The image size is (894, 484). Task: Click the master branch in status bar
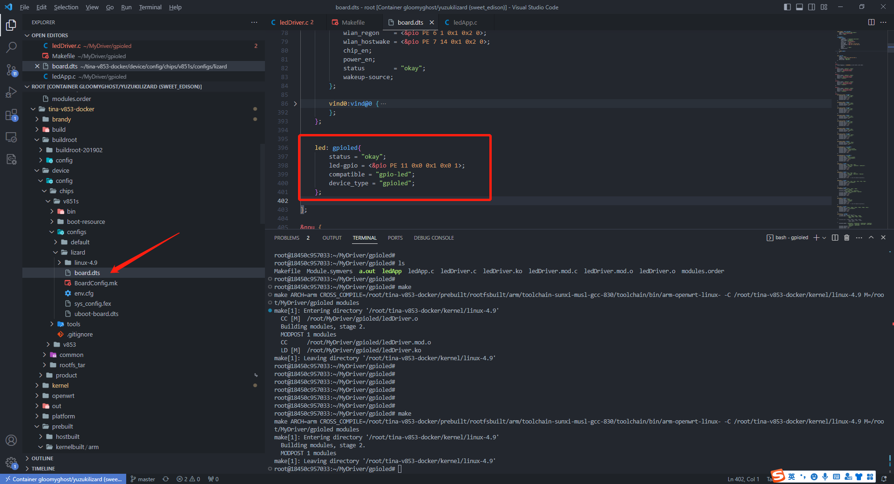(142, 479)
